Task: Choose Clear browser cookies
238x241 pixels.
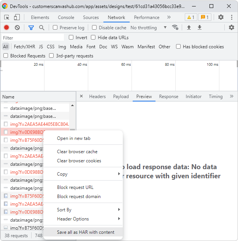Action: click(x=83, y=161)
